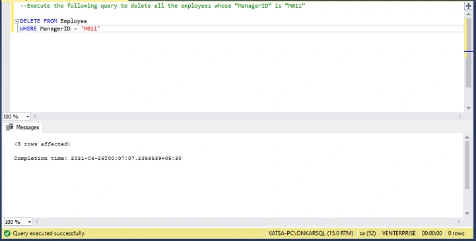
Task: Click the '0 rows' status bar entry
Action: point(456,234)
